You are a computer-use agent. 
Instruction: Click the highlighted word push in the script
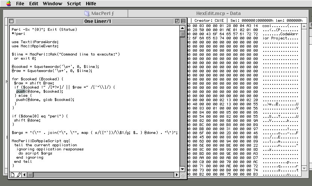(20, 91)
